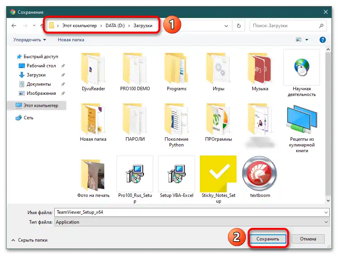The image size is (338, 255).
Task: Refresh the Загрузки folder listing
Action: point(238,26)
